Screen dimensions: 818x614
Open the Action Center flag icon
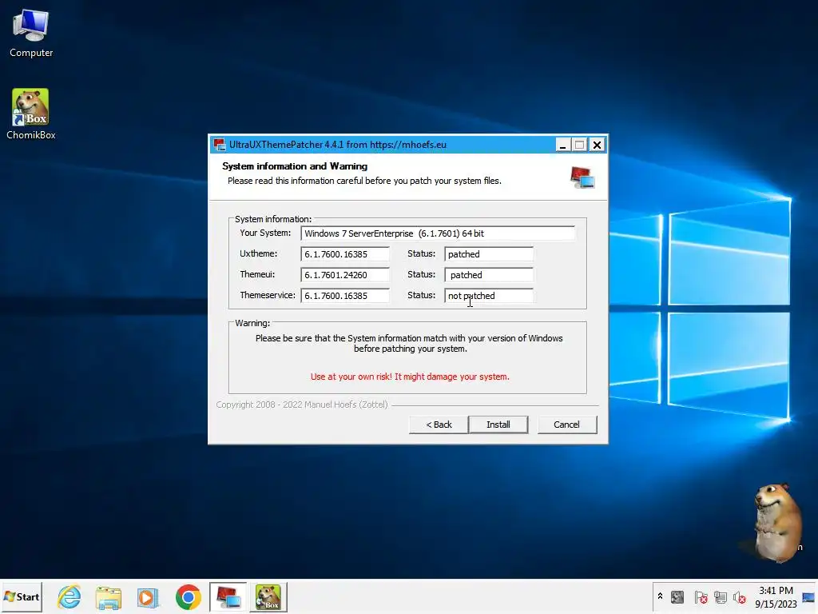click(701, 596)
